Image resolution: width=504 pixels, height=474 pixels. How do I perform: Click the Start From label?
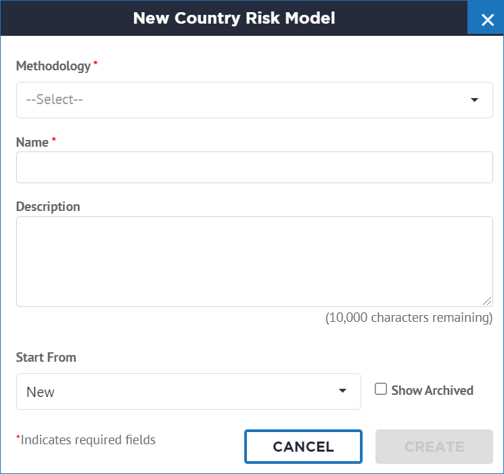click(x=46, y=357)
